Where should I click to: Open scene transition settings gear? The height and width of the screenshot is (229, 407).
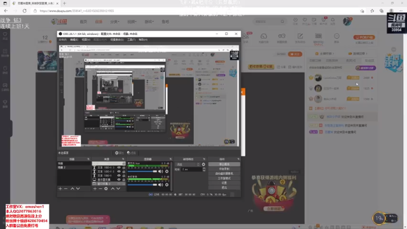click(203, 164)
